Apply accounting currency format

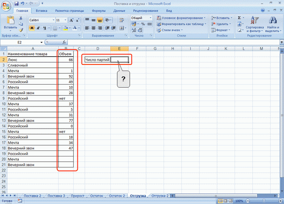pos(134,24)
